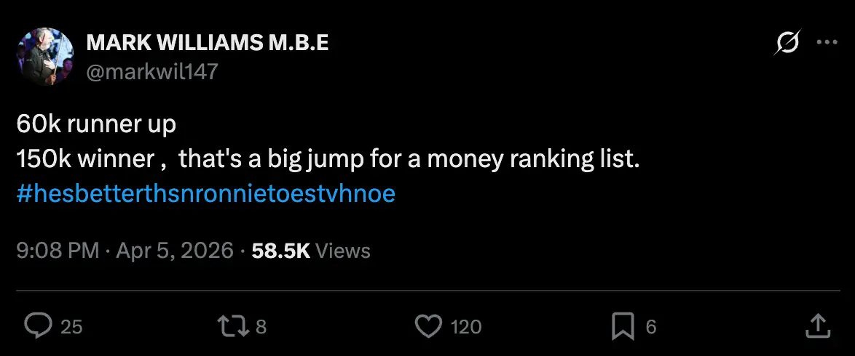The width and height of the screenshot is (855, 356).
Task: Click the 120 likes count
Action: (x=466, y=327)
